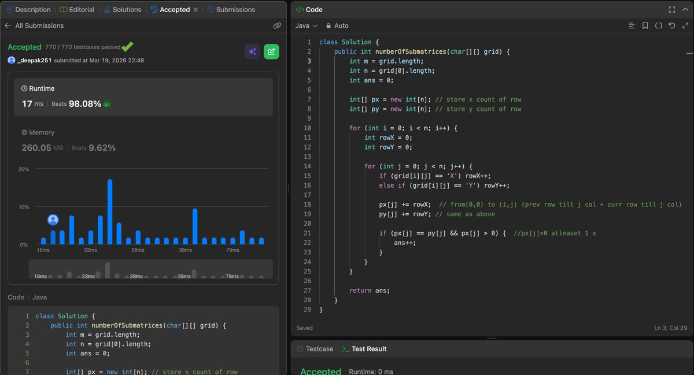Image resolution: width=694 pixels, height=375 pixels.
Task: Open the Submissions tab
Action: coord(231,9)
